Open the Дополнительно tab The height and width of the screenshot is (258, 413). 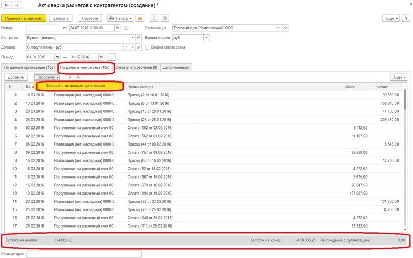pyautogui.click(x=176, y=68)
